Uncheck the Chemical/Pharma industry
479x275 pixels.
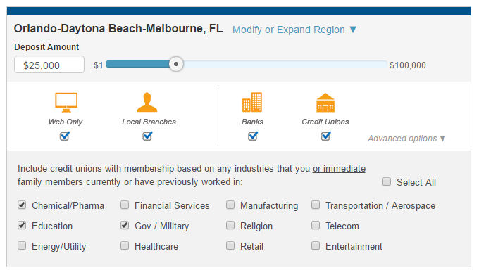22,205
